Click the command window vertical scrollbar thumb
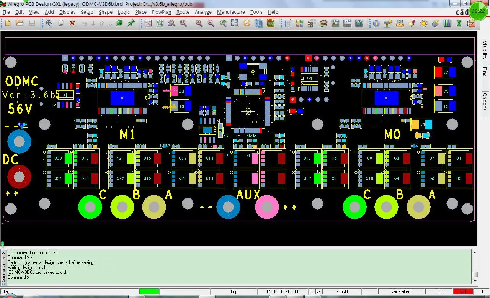 click(475, 274)
